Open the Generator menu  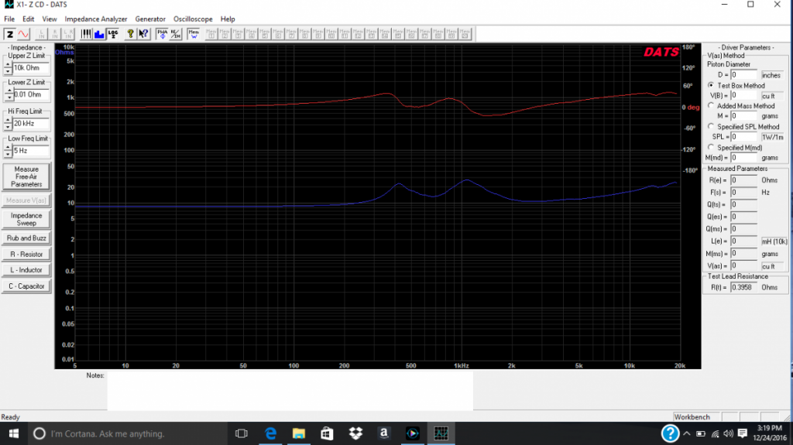coord(150,19)
